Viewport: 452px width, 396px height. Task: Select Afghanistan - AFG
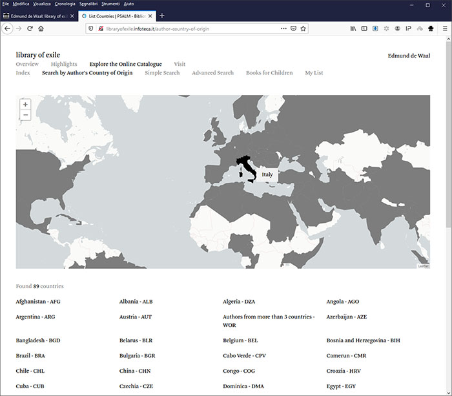click(x=38, y=302)
